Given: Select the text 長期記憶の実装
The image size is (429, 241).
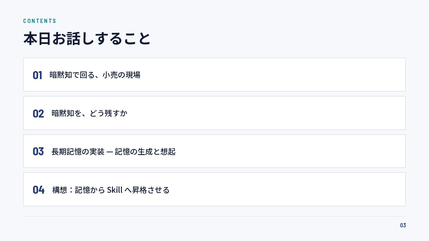Looking at the screenshot, I should (x=78, y=151).
